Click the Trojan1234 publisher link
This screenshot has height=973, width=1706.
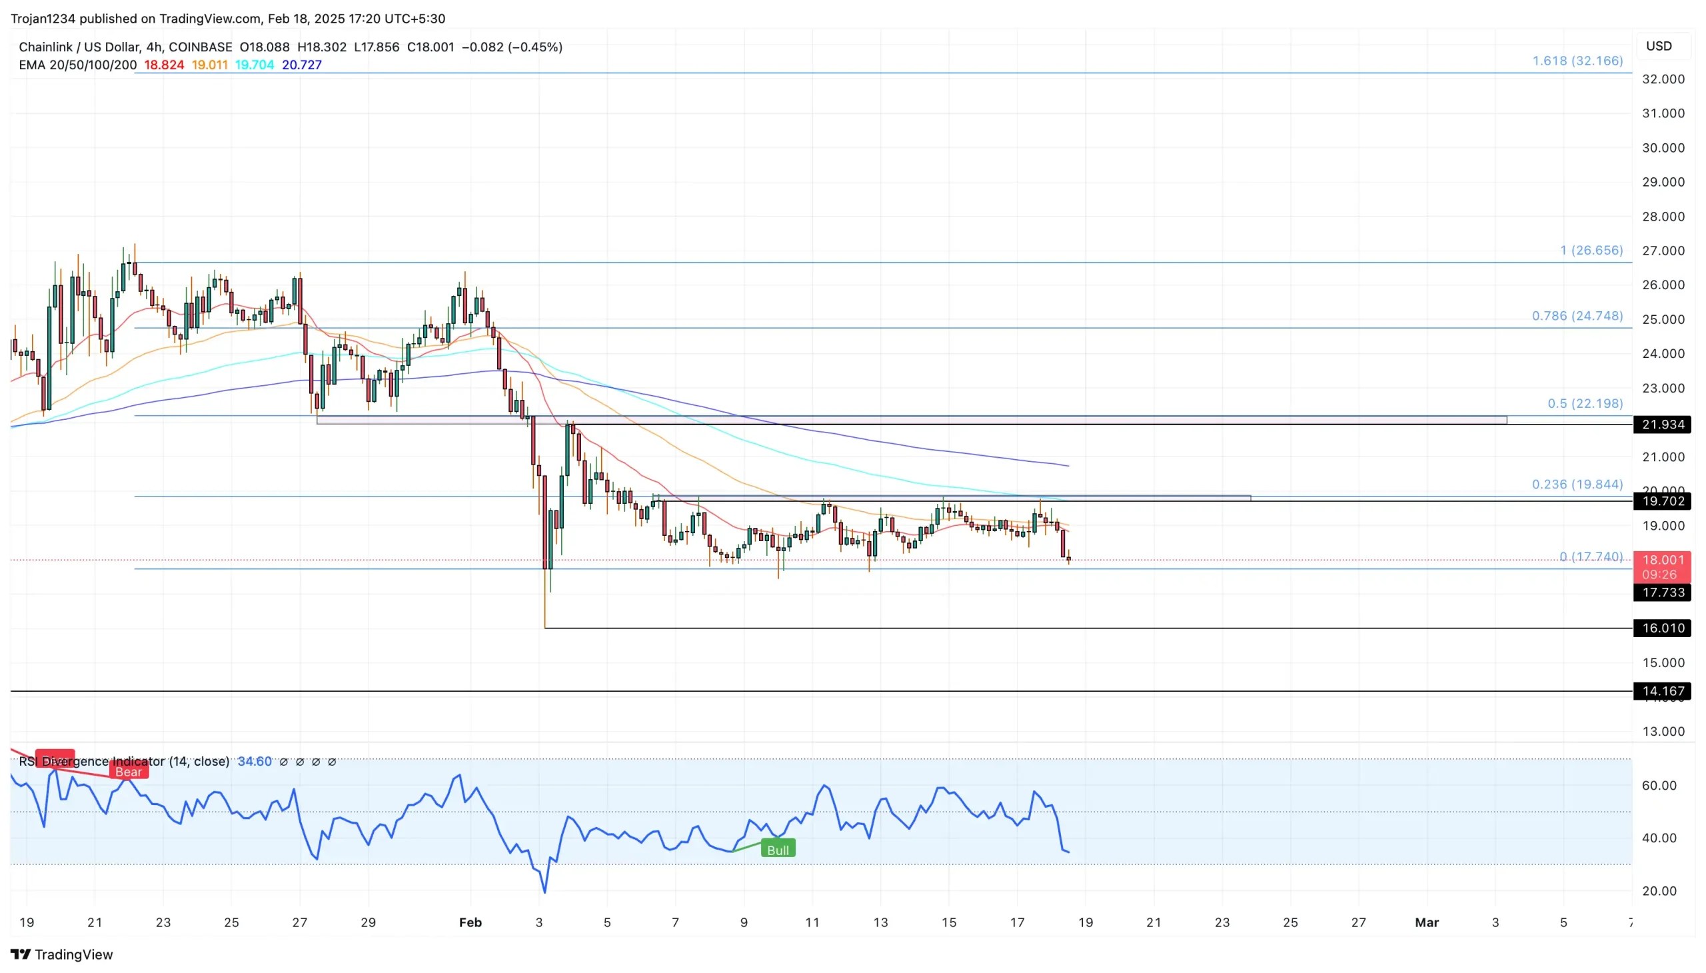44,19
